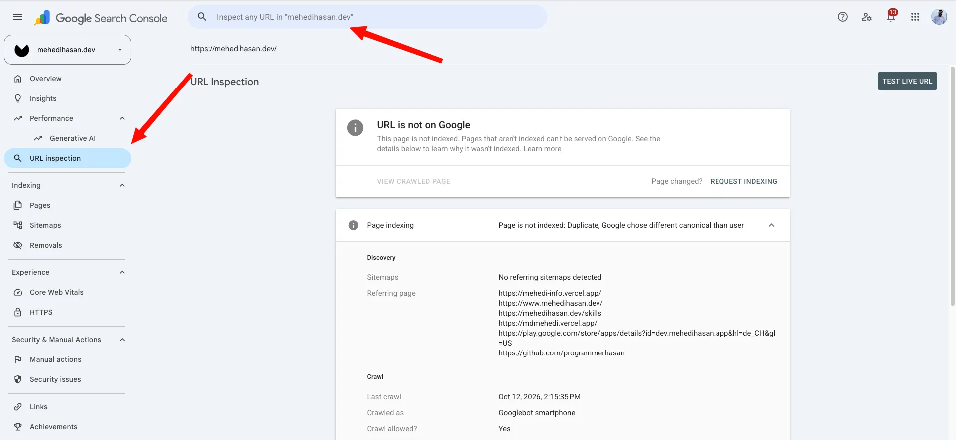Open the Learn more link

[542, 149]
